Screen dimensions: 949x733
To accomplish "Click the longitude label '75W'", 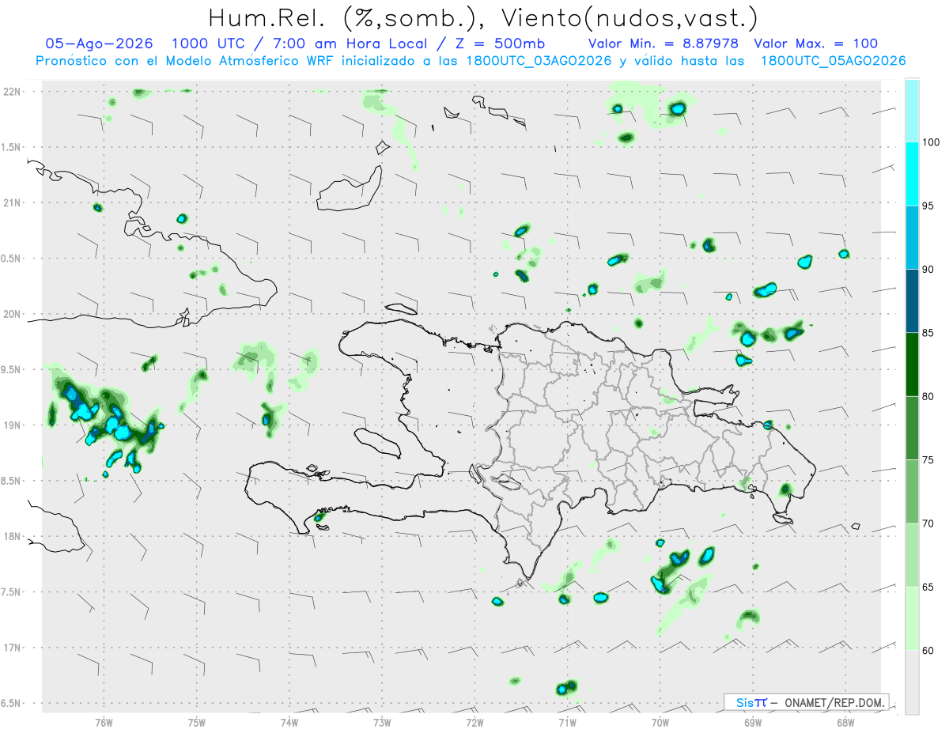I will 197,721.
